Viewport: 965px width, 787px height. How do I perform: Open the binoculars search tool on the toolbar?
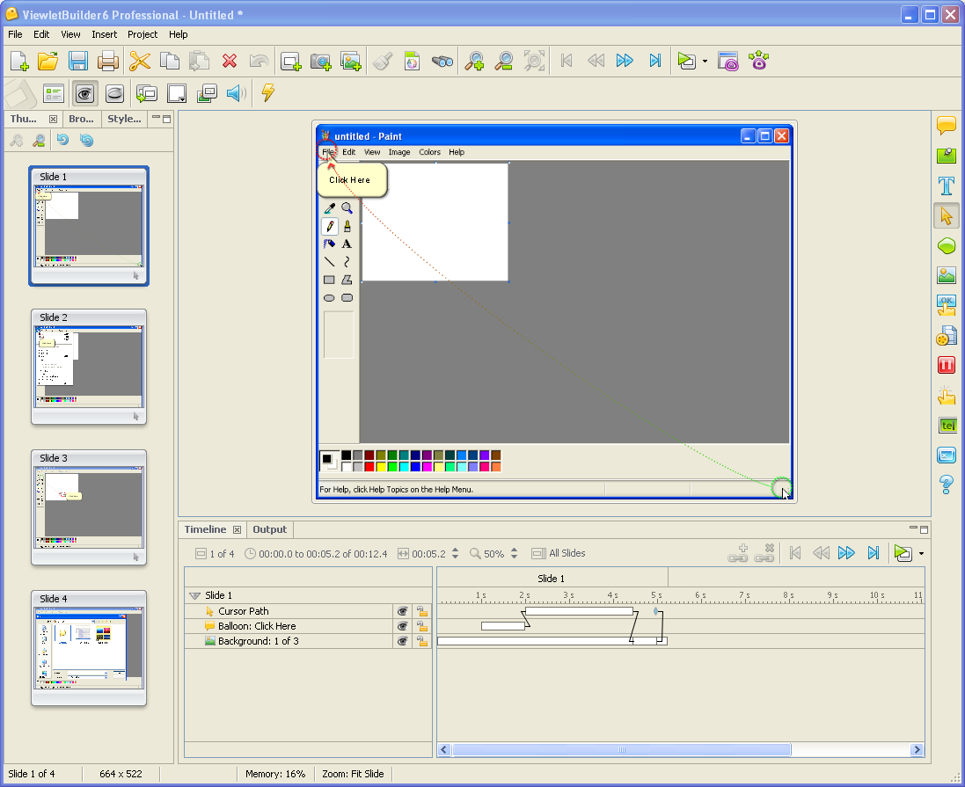[442, 61]
